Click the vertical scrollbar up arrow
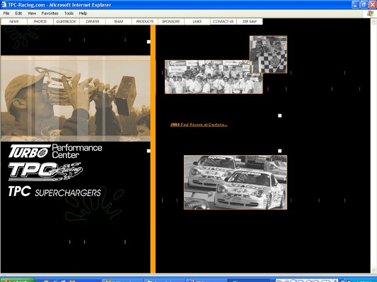This screenshot has width=377, height=282. coord(373,22)
